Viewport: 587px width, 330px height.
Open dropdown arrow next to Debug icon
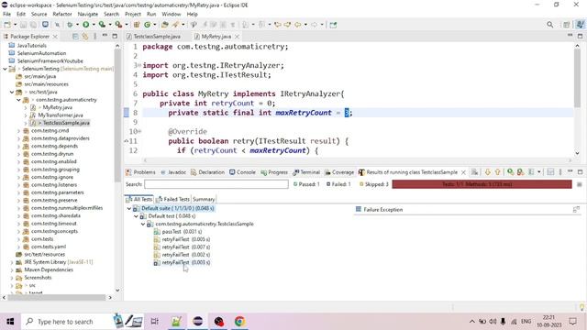click(77, 25)
